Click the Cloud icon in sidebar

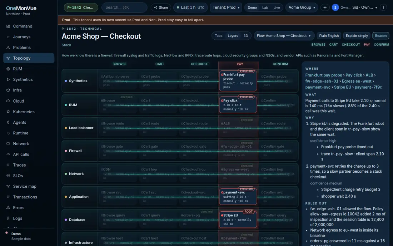(x=8, y=101)
